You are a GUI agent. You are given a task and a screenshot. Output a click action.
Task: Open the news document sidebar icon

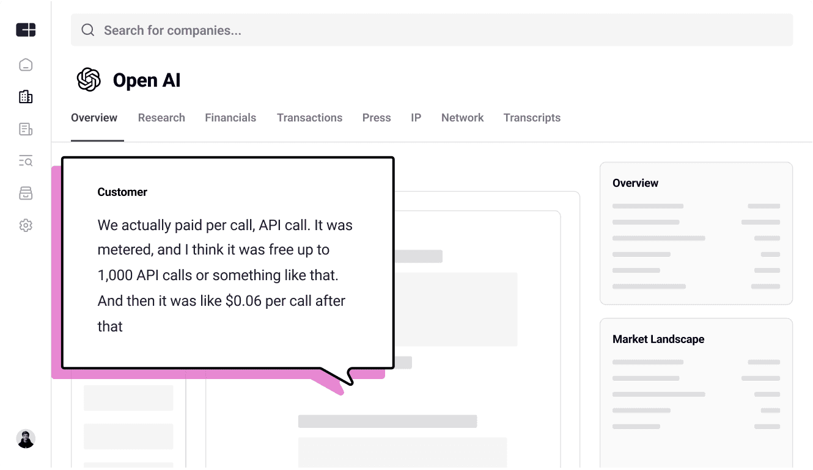point(26,129)
